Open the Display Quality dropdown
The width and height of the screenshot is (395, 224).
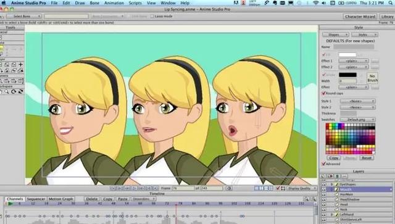(302, 188)
